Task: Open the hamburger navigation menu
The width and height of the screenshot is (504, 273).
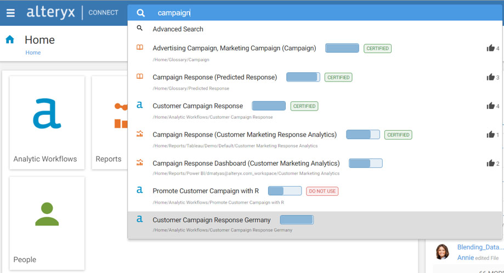Action: [10, 13]
